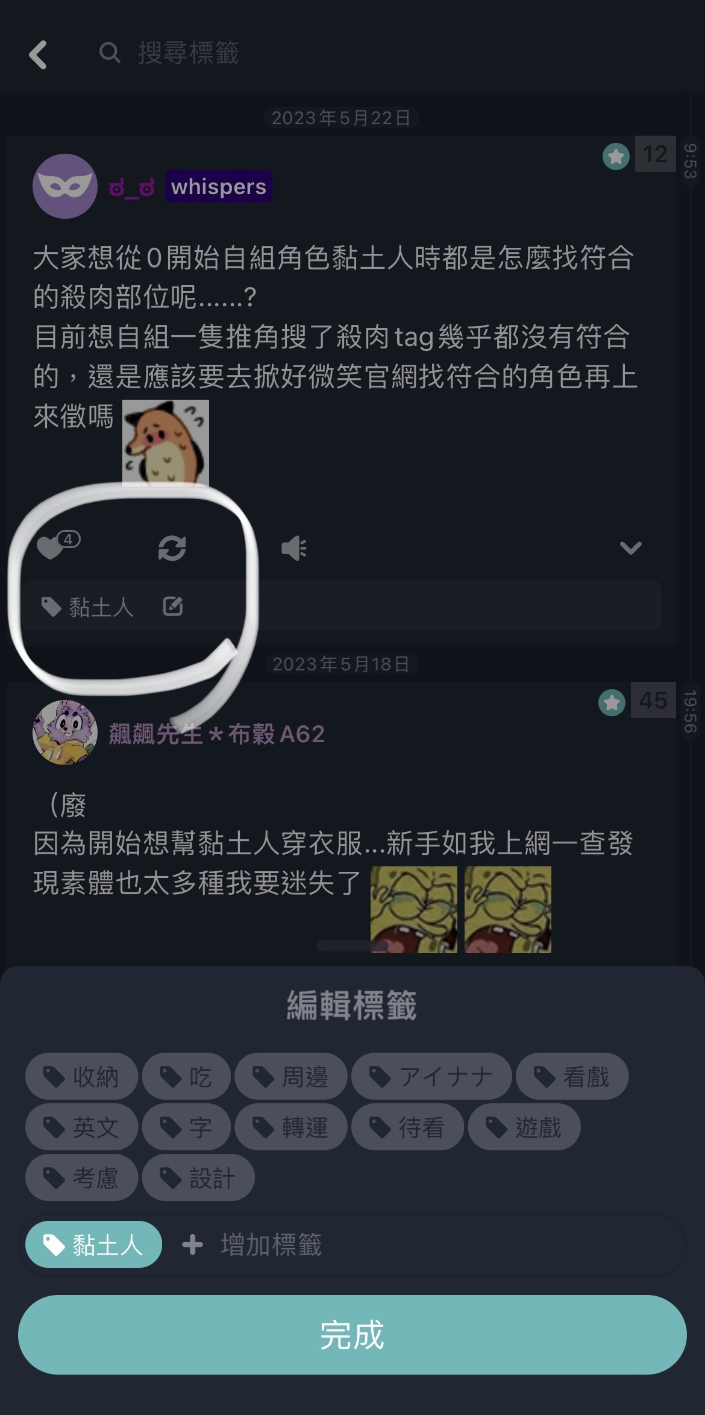Expand post options with the down chevron
This screenshot has width=705, height=1415.
630,548
